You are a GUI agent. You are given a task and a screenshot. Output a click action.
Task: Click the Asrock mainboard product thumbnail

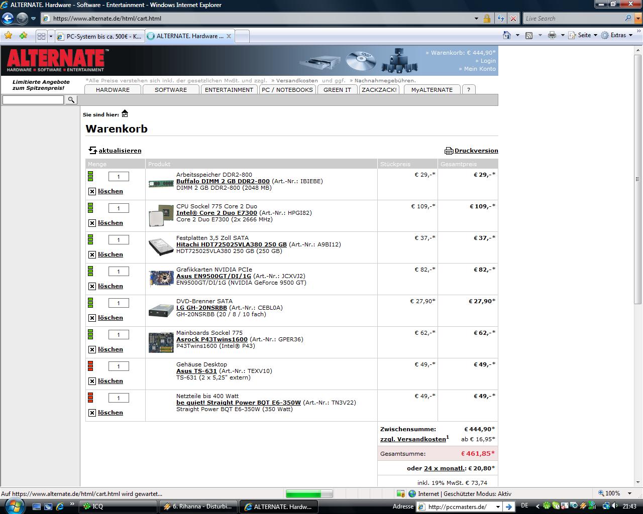tap(161, 342)
